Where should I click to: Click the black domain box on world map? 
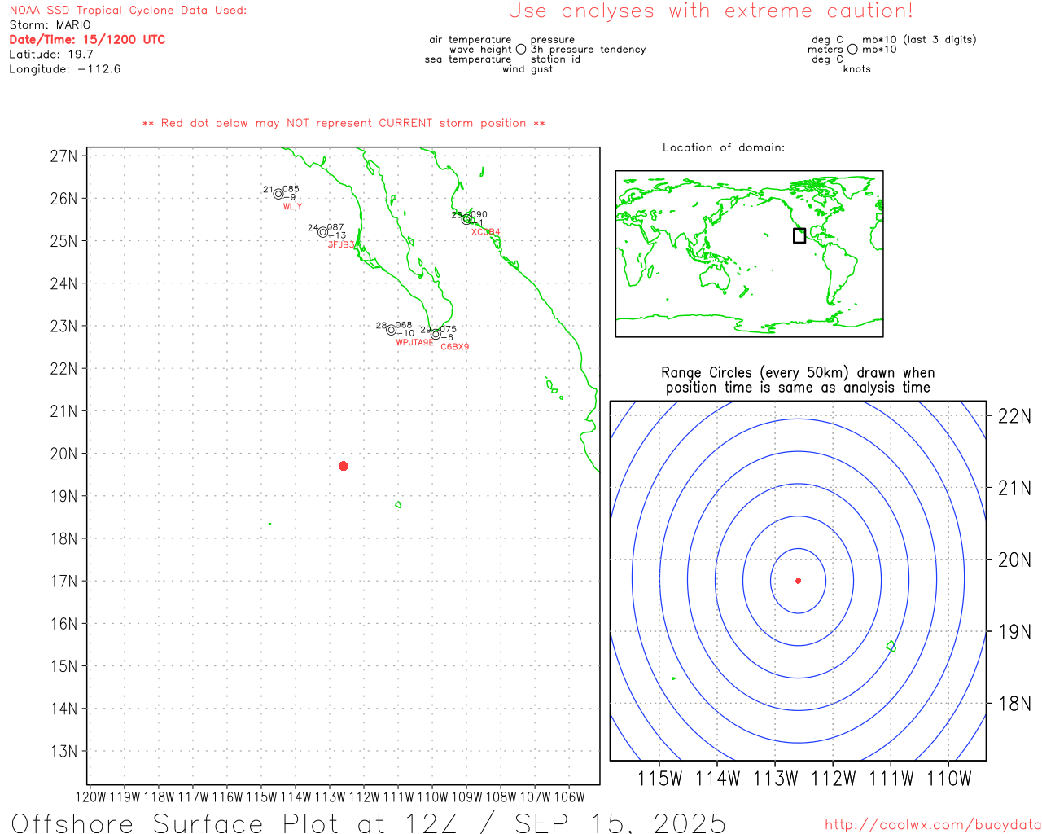[799, 235]
